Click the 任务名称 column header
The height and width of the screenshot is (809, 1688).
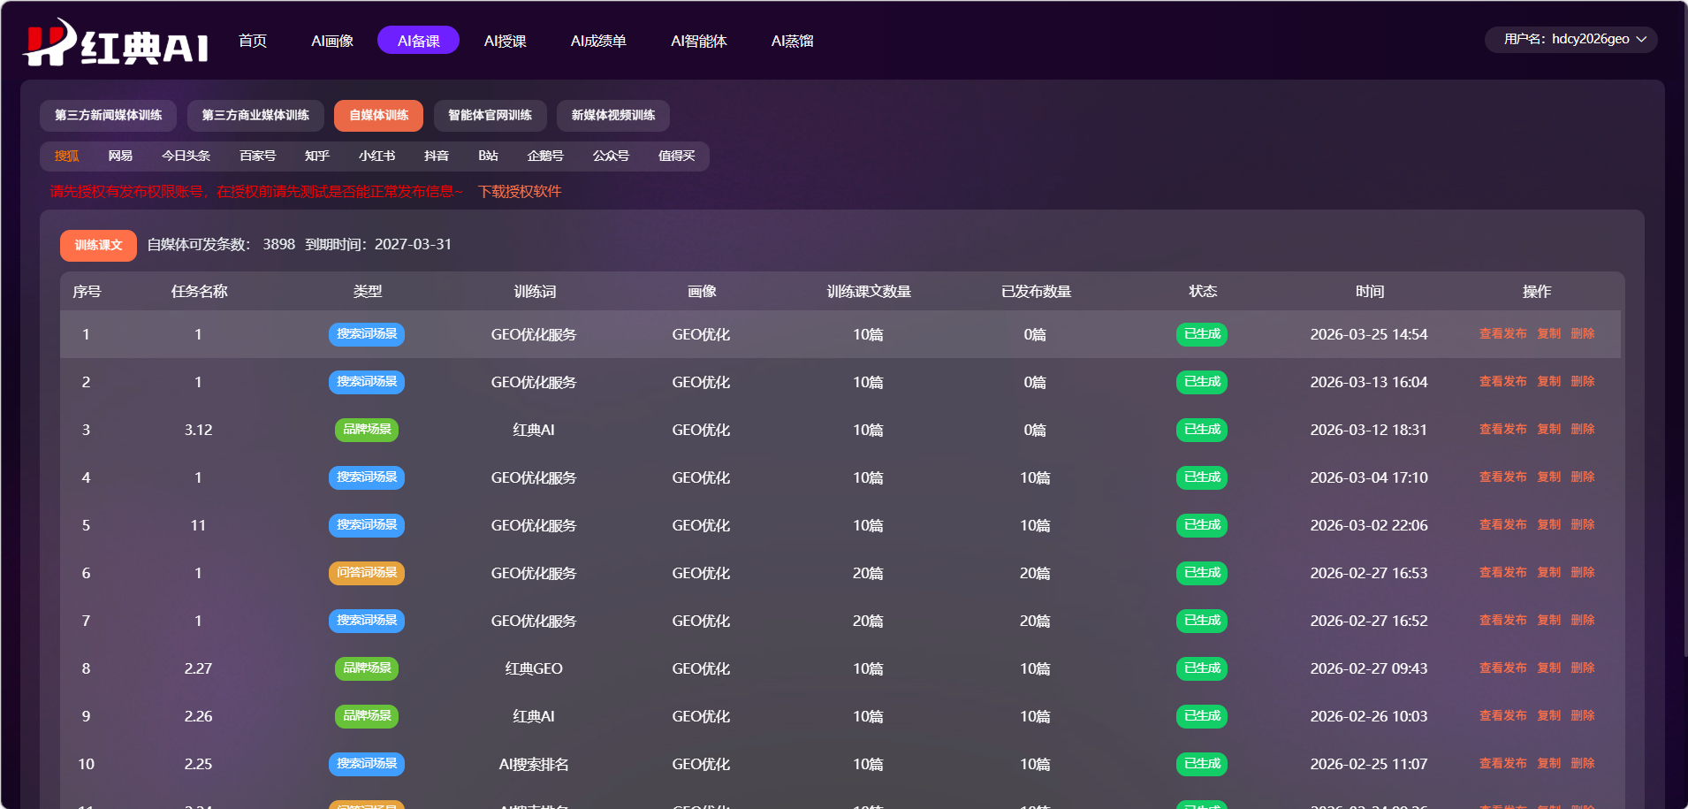[199, 292]
